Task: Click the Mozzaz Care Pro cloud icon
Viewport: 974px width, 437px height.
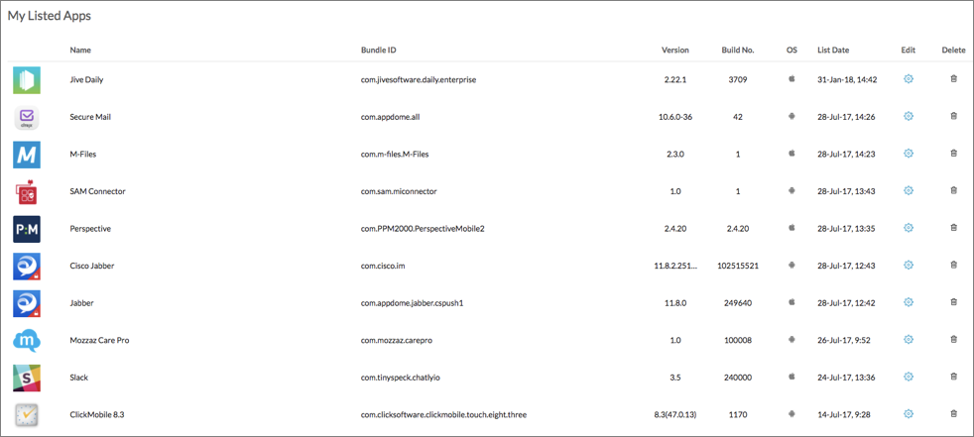Action: pyautogui.click(x=27, y=341)
